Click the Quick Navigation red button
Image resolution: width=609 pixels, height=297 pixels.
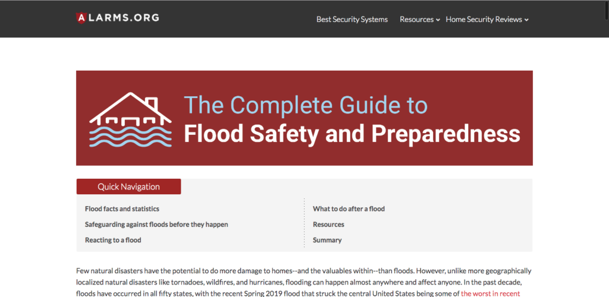point(128,187)
